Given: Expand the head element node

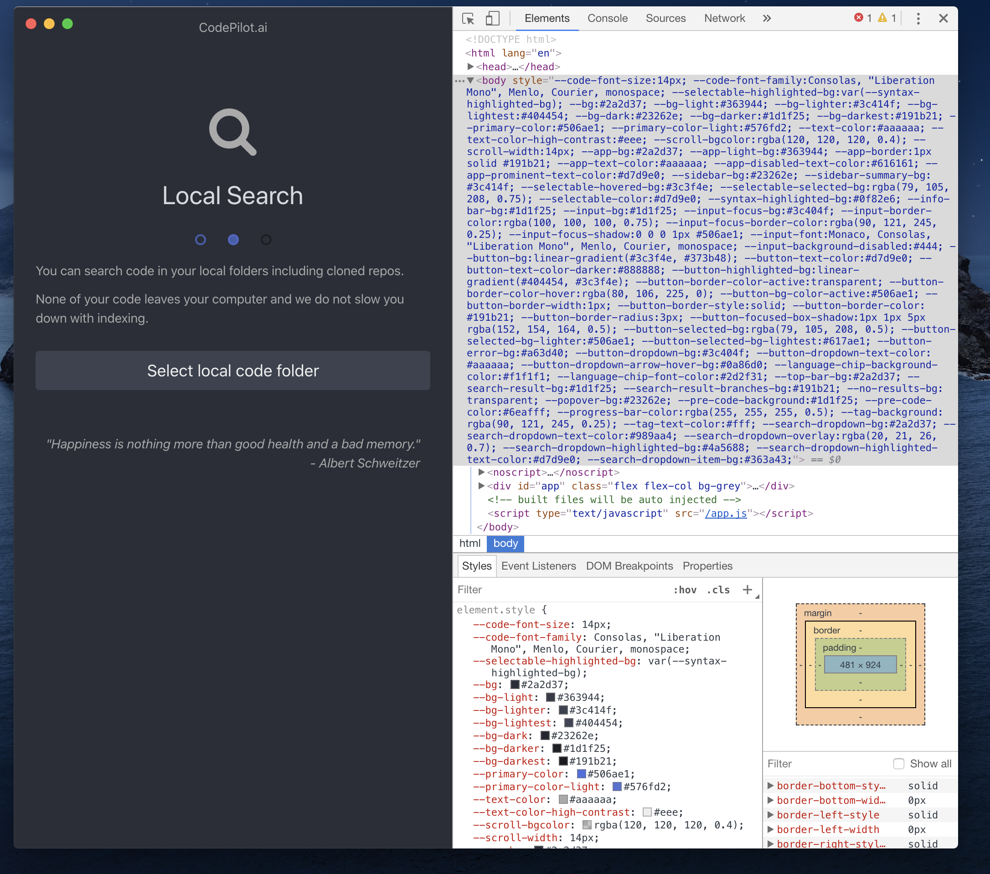Looking at the screenshot, I should click(x=470, y=67).
